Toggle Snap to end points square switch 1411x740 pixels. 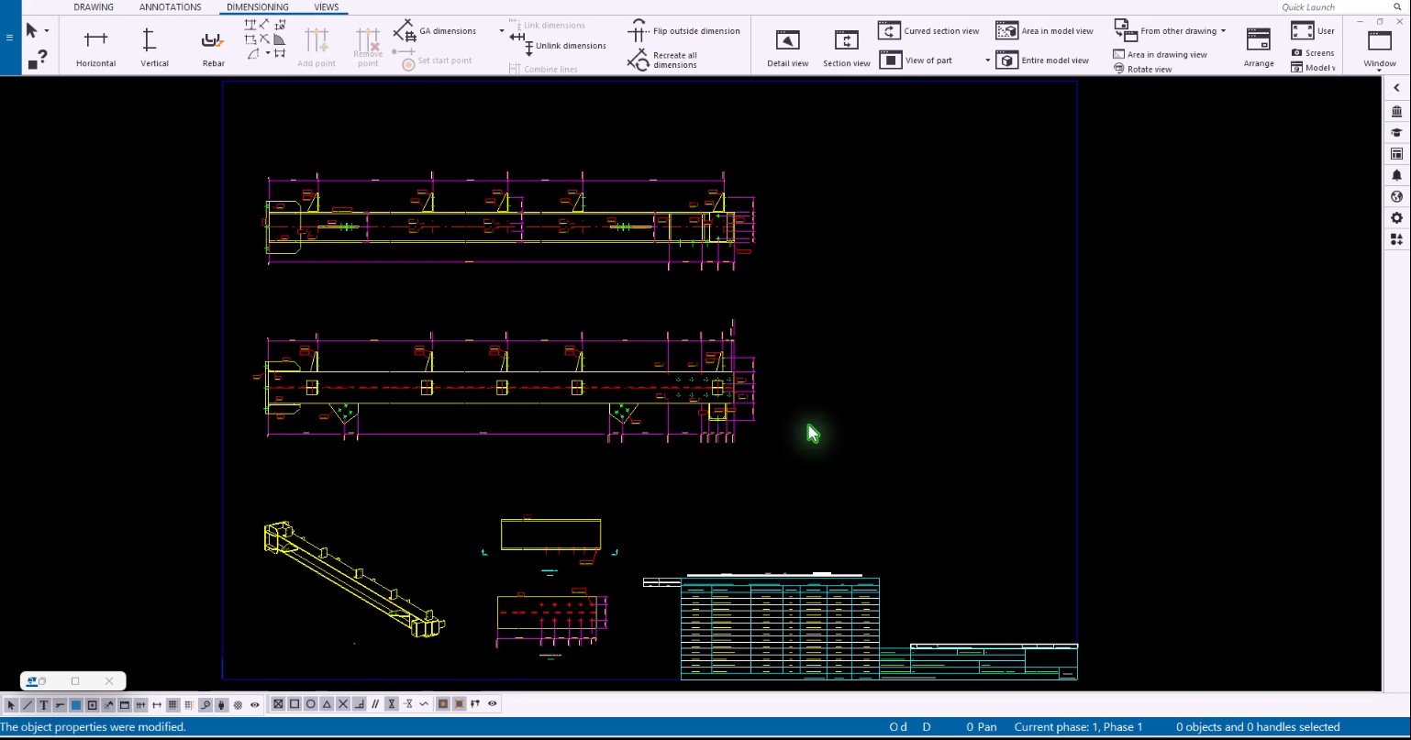click(294, 704)
